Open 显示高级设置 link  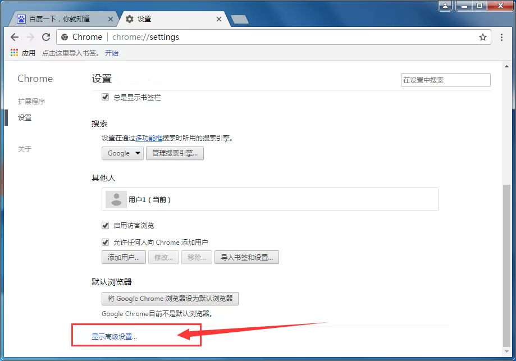(114, 337)
